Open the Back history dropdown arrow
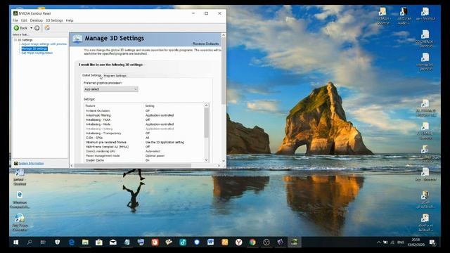This screenshot has width=450, height=253. 31,28
